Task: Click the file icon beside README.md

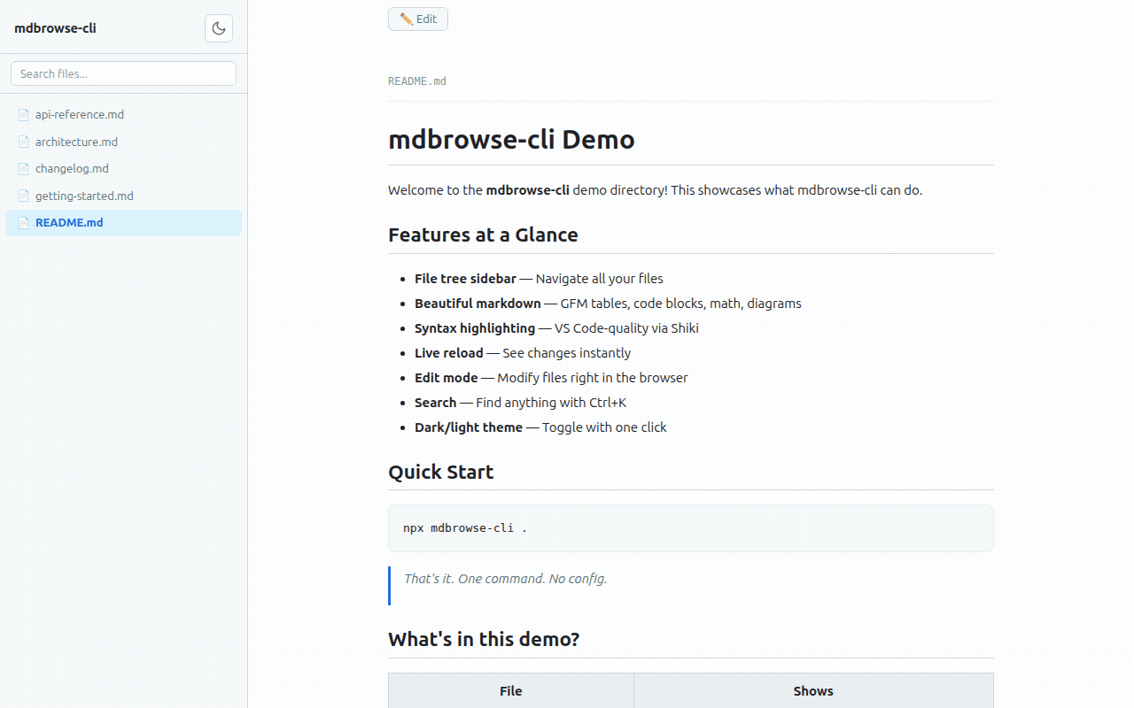Action: (24, 222)
